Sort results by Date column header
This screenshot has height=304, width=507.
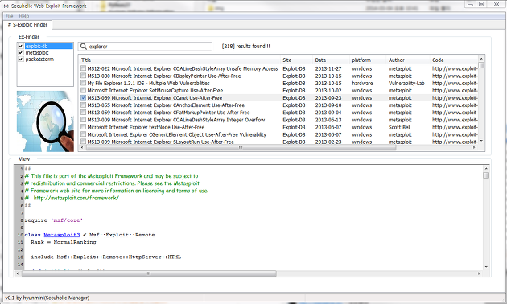click(331, 60)
